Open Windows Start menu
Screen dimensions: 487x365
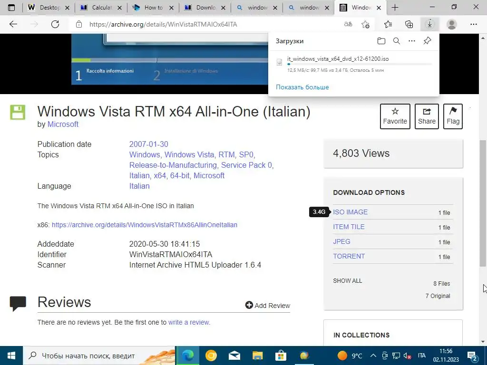tap(11, 355)
